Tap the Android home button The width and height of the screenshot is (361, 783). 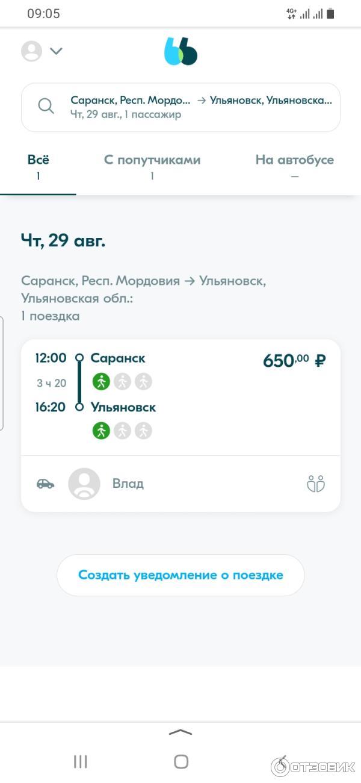pos(180,761)
